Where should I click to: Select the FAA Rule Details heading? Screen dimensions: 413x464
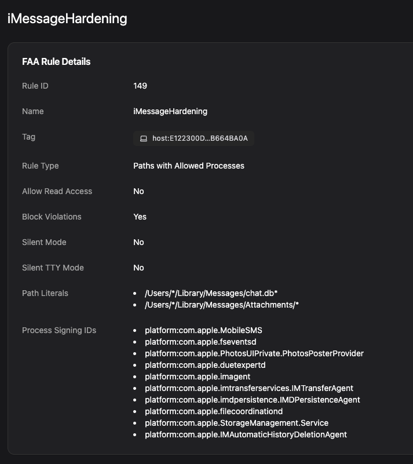56,61
